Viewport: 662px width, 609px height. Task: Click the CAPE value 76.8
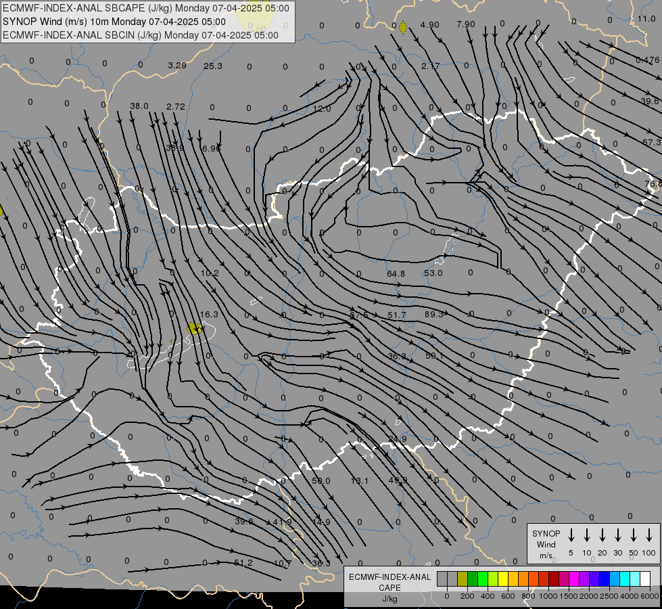pyautogui.click(x=654, y=184)
